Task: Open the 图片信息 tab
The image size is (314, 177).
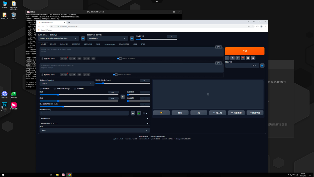Action: [x=76, y=44]
